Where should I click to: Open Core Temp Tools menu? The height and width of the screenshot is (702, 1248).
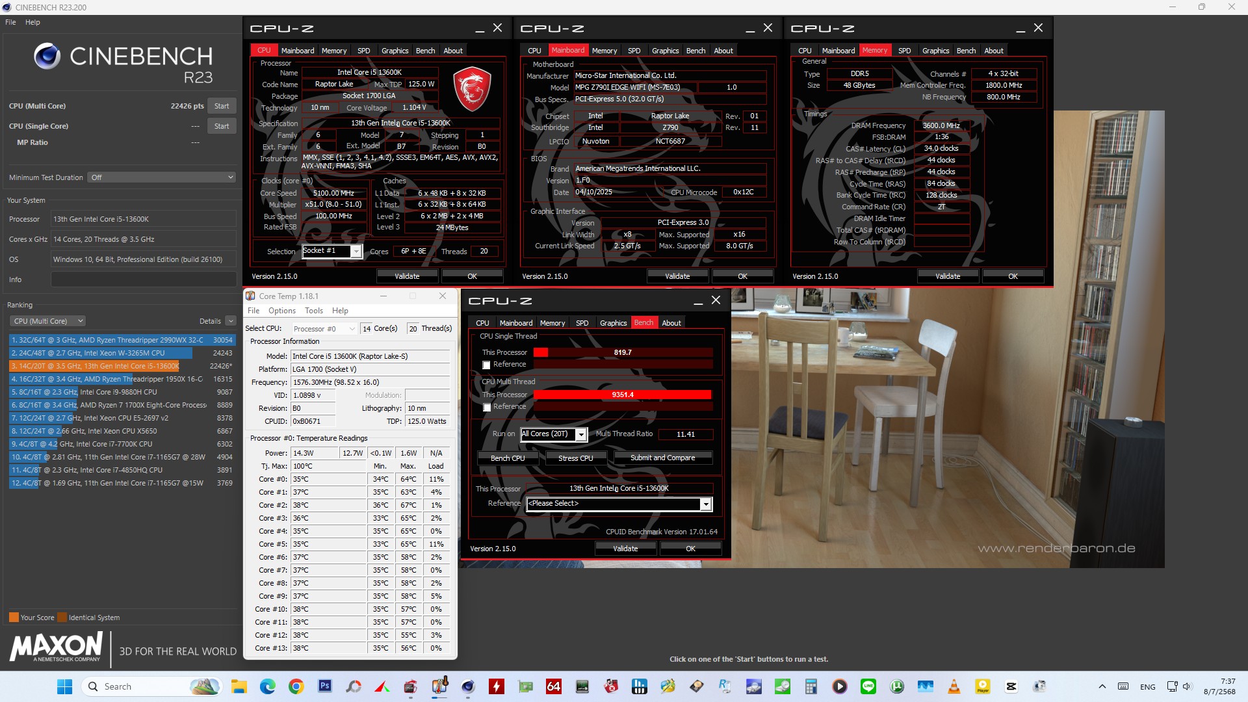click(x=314, y=311)
